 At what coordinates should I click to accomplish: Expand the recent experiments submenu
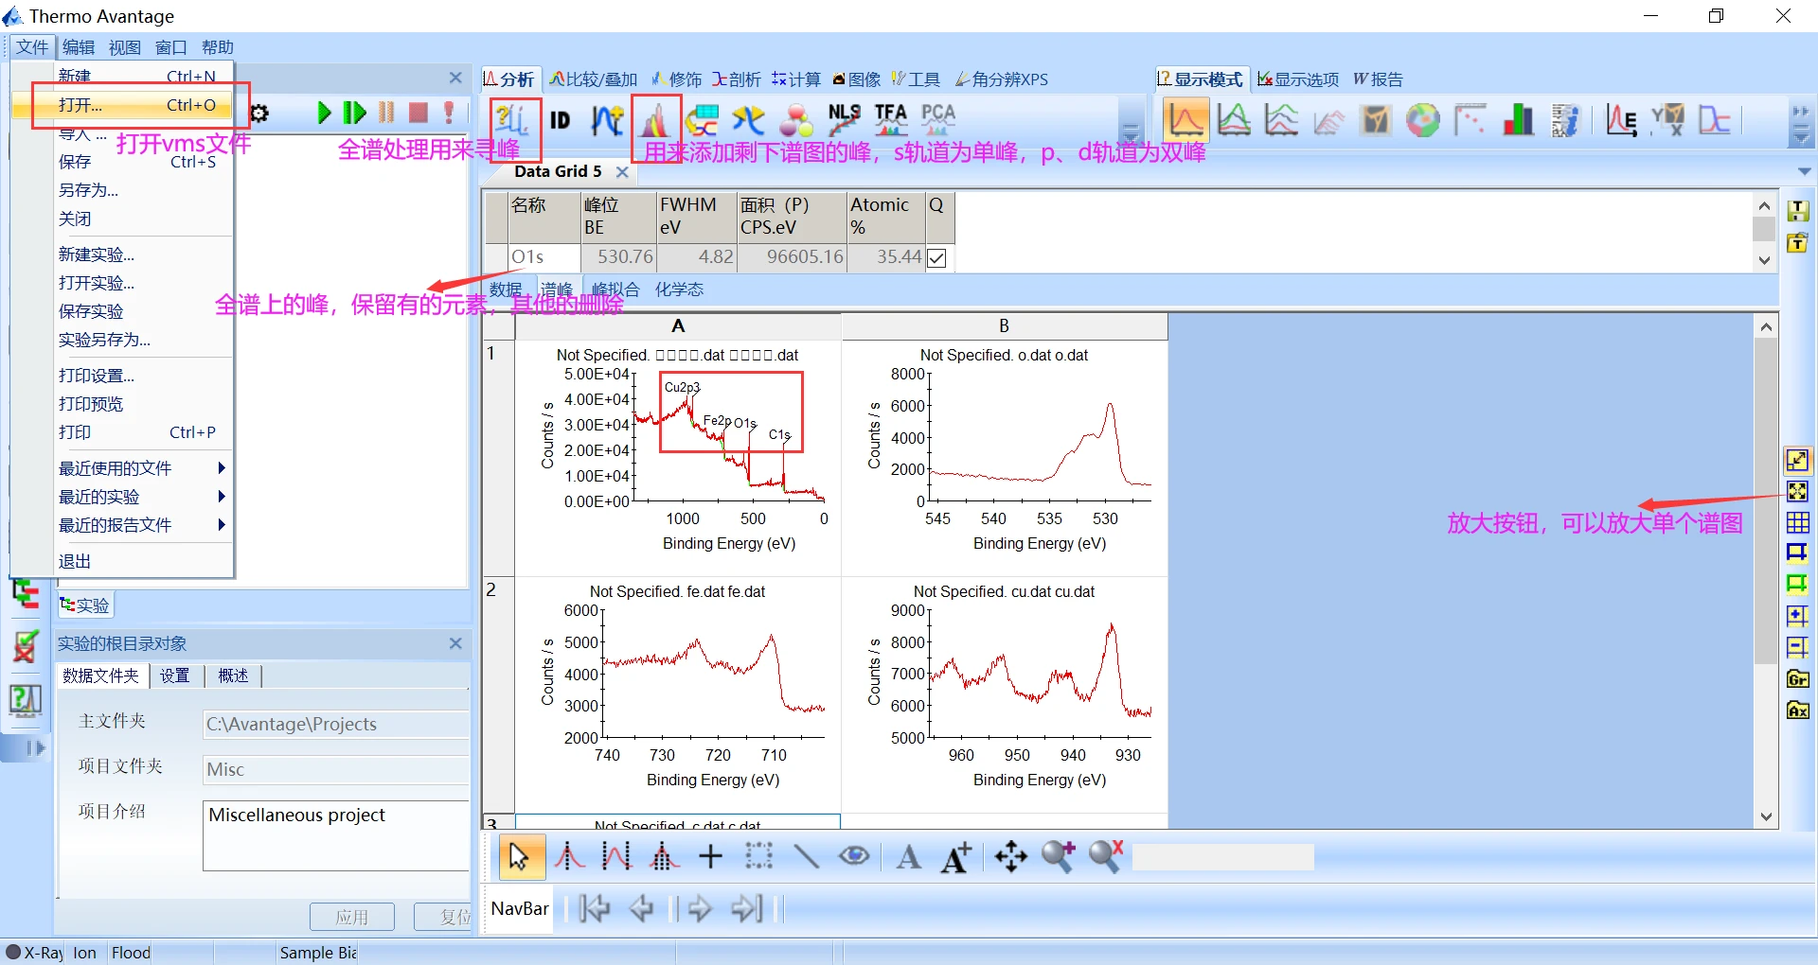point(222,497)
